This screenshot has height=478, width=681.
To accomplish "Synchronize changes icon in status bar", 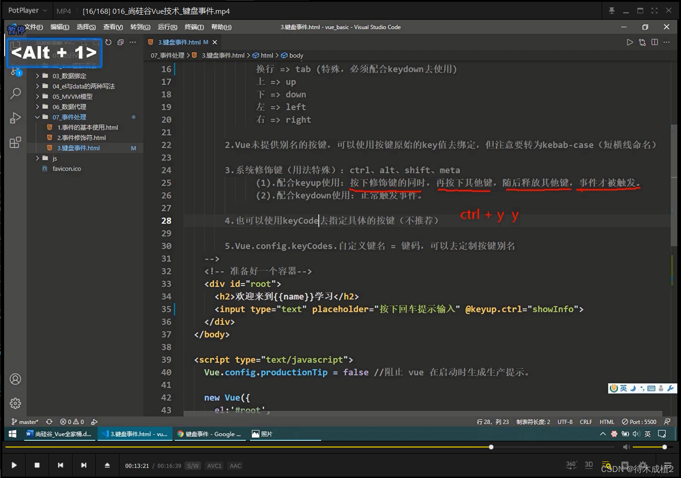I will click(x=49, y=422).
